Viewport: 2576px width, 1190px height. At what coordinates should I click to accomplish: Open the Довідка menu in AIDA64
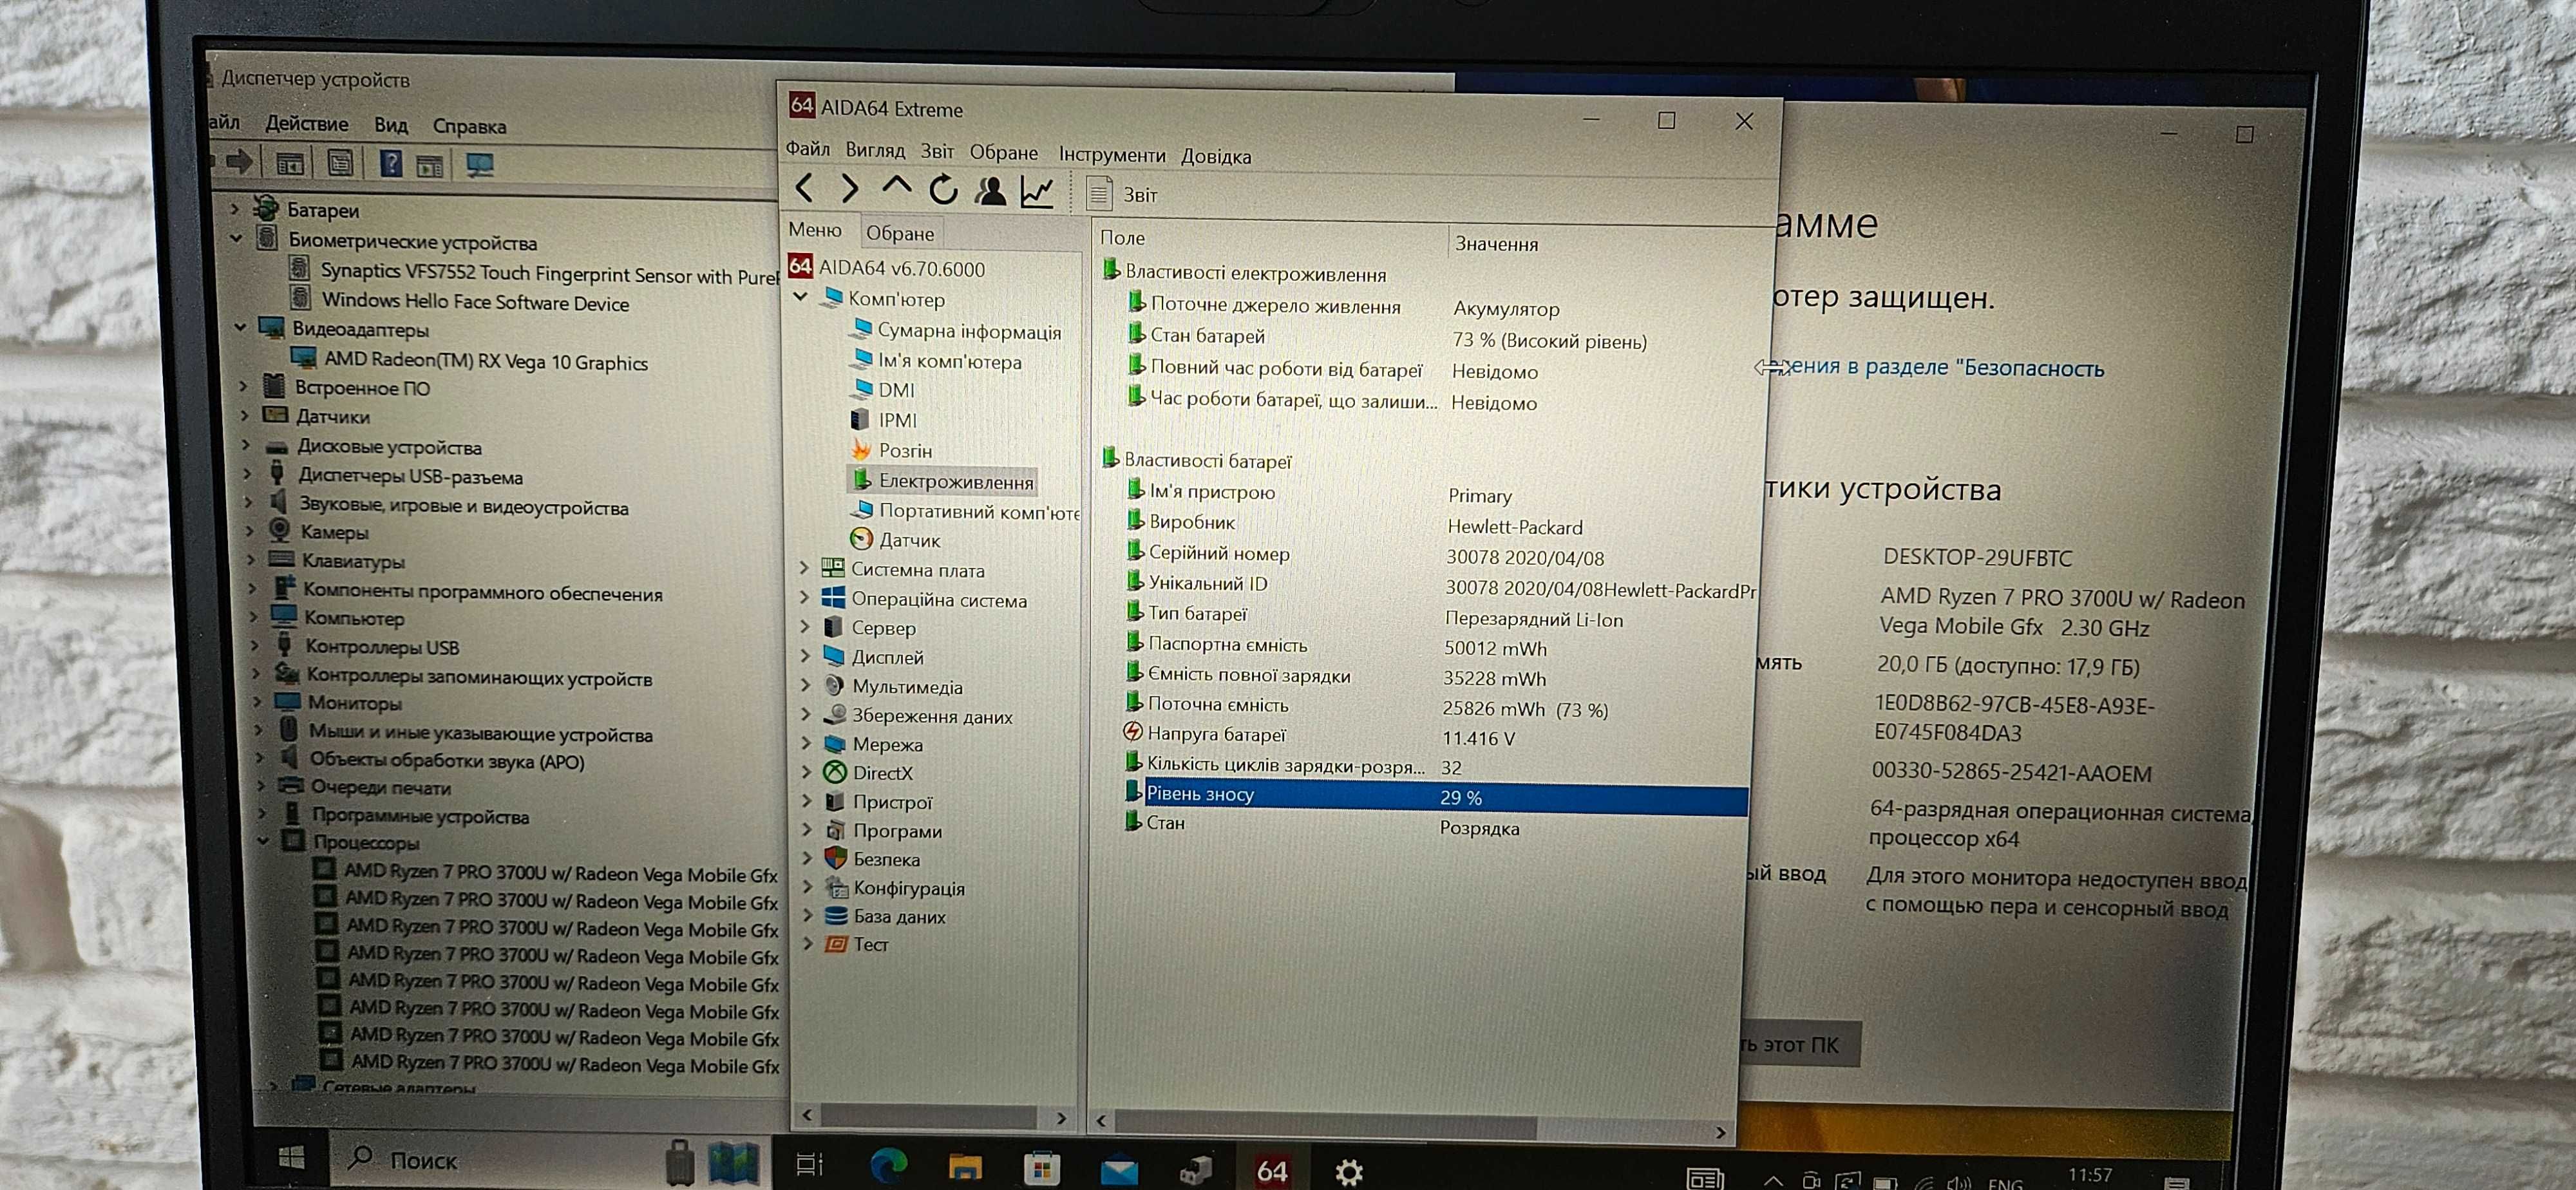point(1216,156)
